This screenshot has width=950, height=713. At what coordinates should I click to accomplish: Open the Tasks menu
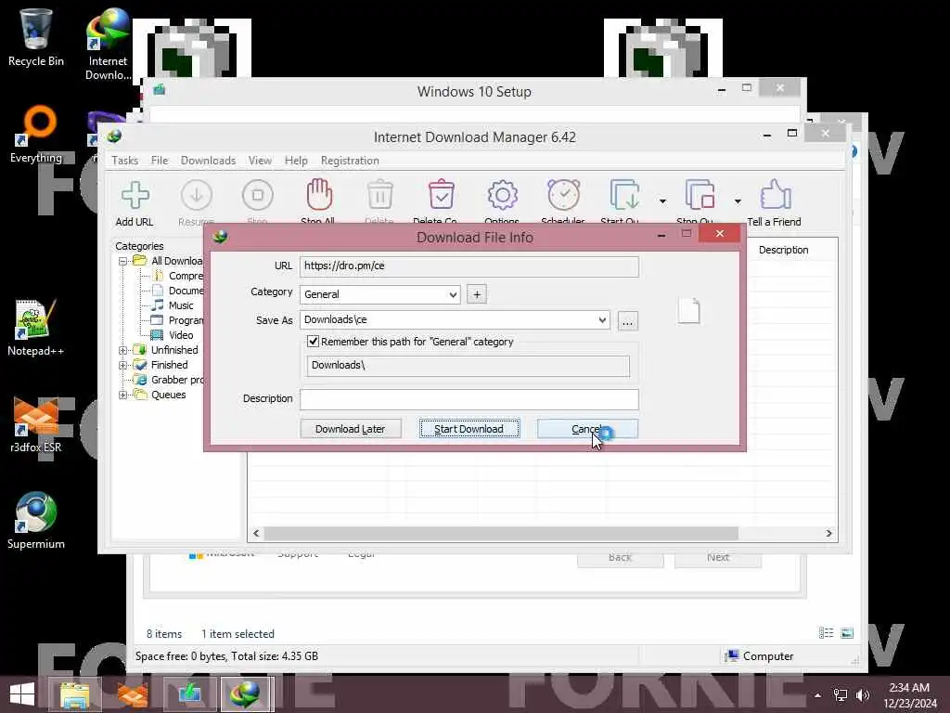(x=125, y=160)
